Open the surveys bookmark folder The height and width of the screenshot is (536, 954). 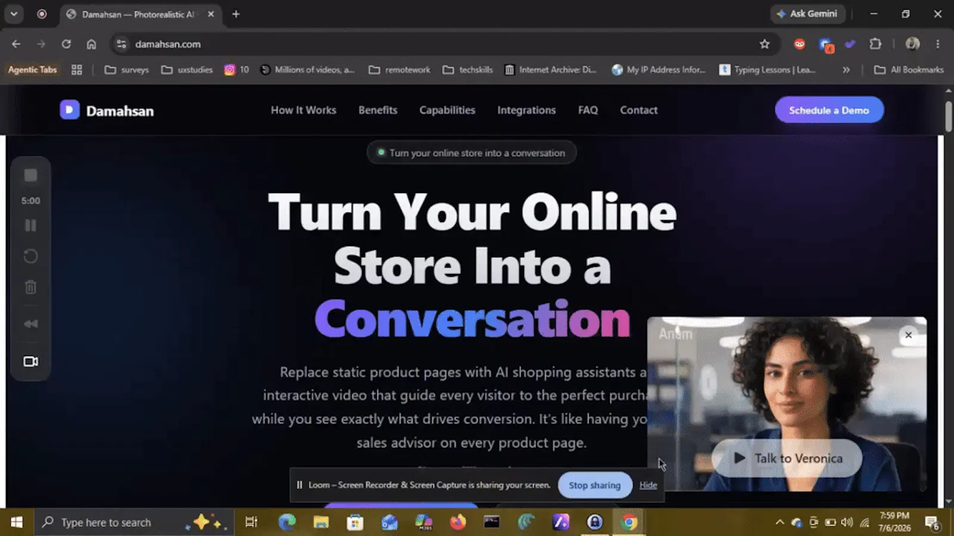126,70
